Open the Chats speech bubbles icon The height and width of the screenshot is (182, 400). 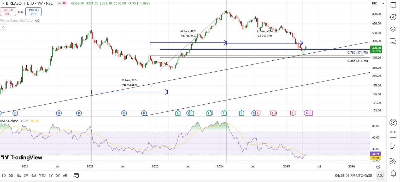pyautogui.click(x=393, y=41)
